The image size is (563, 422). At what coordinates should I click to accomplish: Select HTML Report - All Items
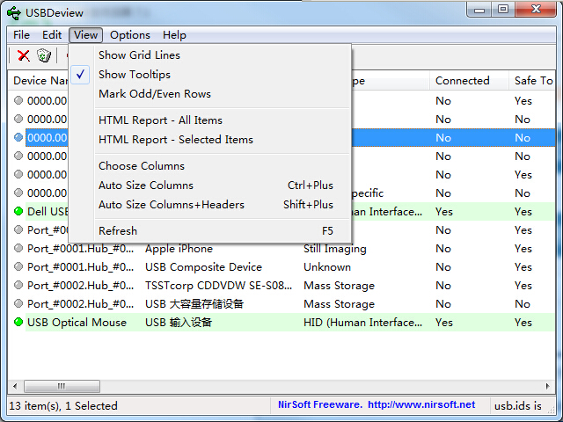[160, 120]
